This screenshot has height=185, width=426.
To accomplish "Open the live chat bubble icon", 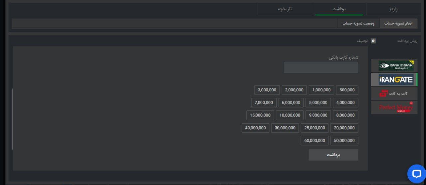I will click(x=416, y=174).
